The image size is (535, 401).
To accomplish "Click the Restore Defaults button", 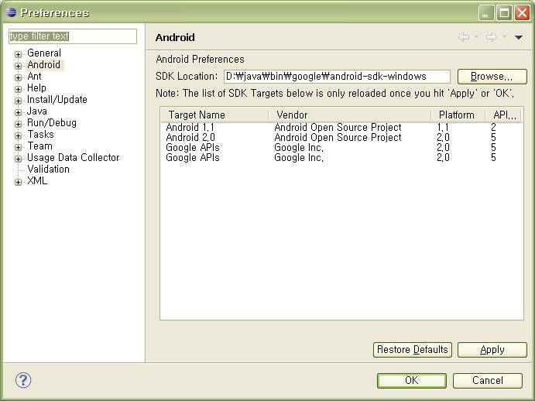I will pyautogui.click(x=412, y=349).
